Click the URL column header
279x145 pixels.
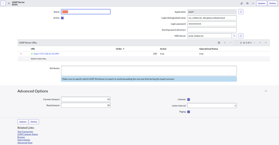click(x=33, y=49)
